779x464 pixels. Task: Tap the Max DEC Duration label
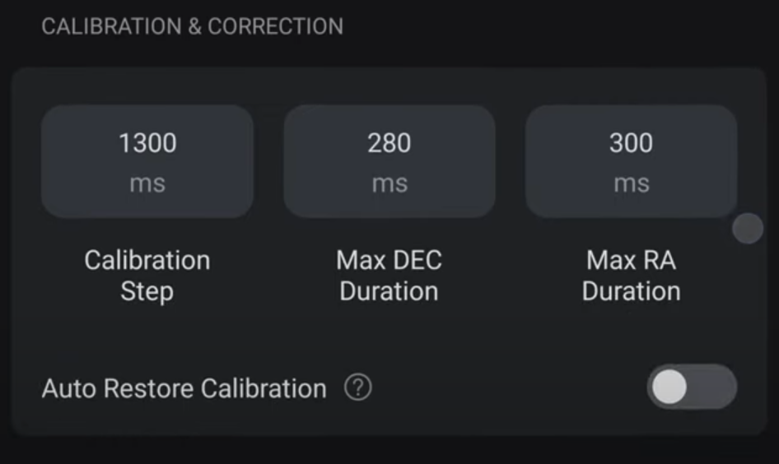click(389, 276)
